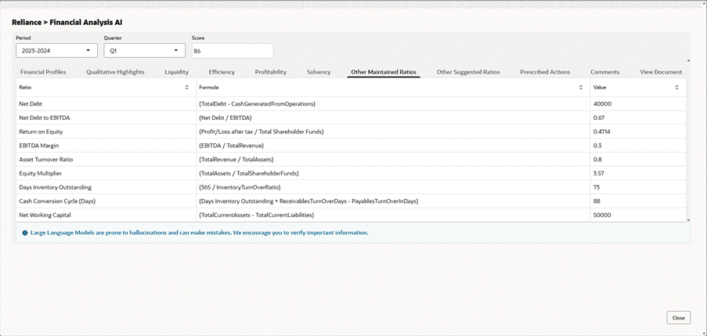Go to the Comments tab
Image resolution: width=707 pixels, height=336 pixels.
click(x=605, y=72)
